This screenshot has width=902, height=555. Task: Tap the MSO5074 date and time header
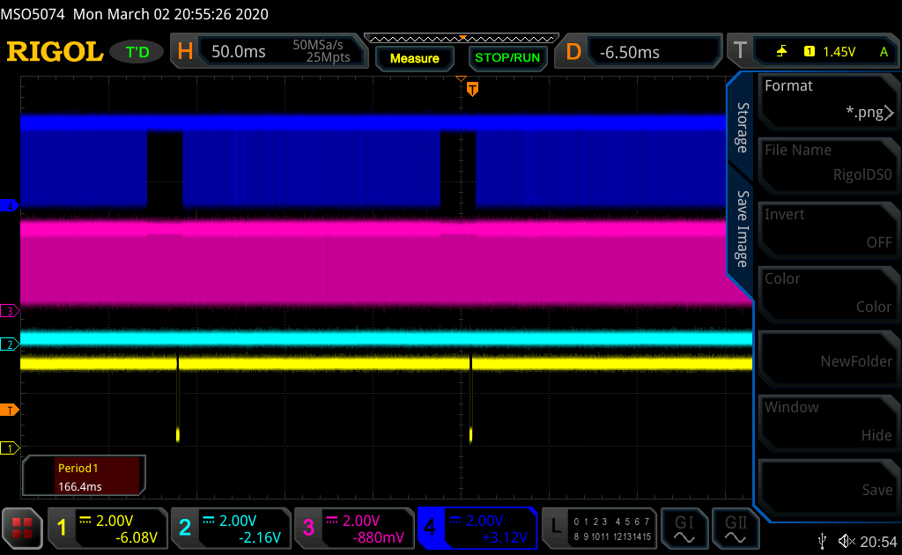(135, 14)
